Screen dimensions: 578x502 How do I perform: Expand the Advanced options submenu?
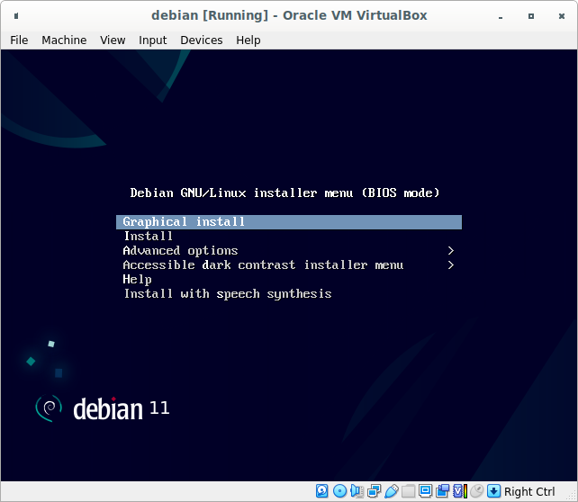180,251
